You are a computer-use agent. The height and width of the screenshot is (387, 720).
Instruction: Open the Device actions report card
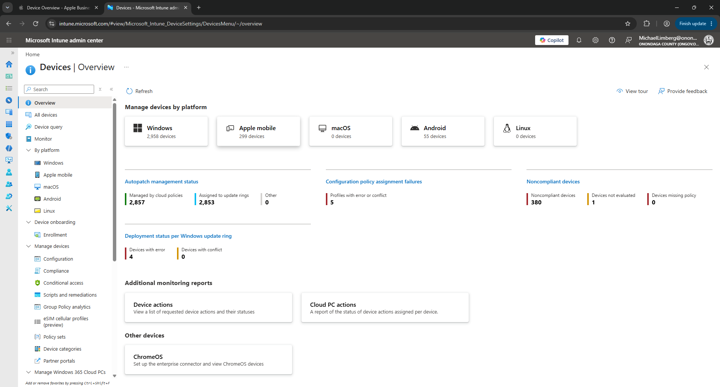click(208, 307)
